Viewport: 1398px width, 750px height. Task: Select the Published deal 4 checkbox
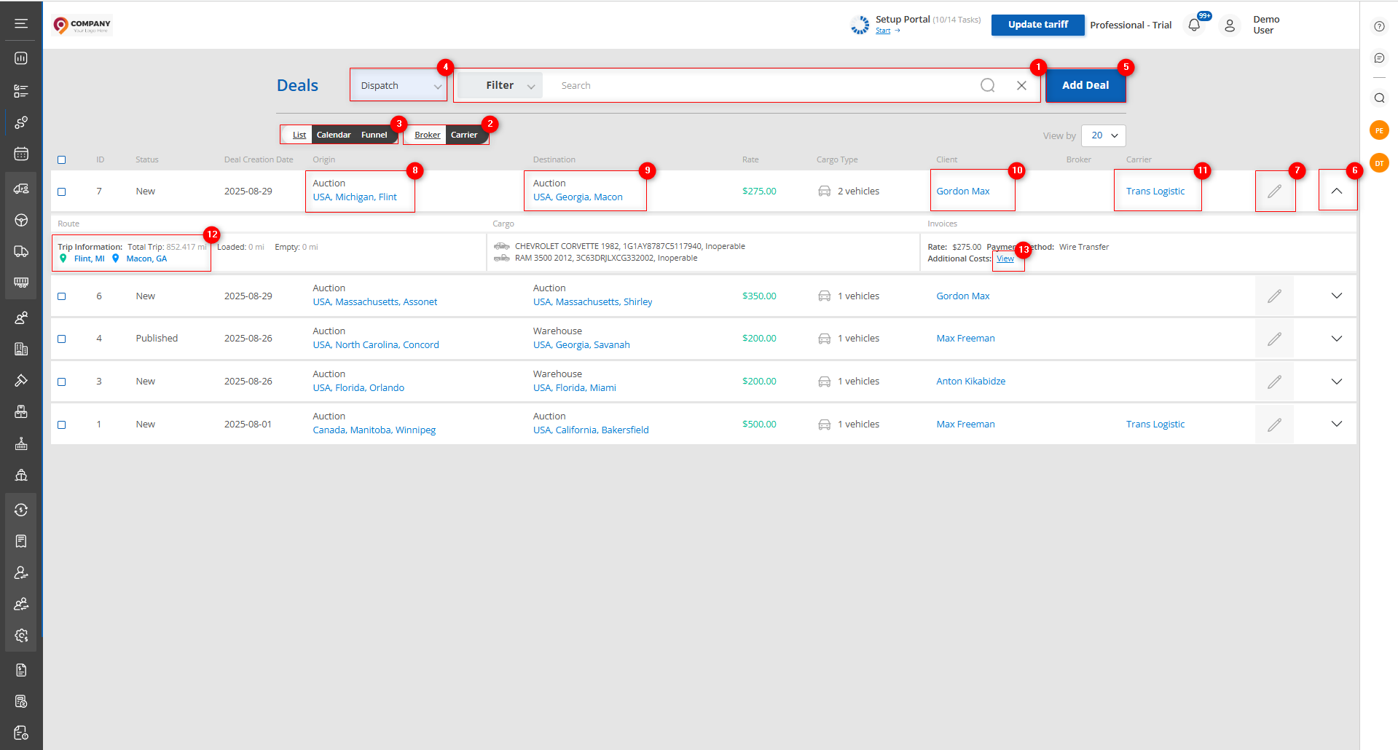62,339
